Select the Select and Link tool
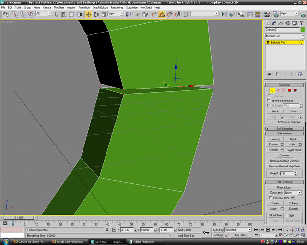The height and width of the screenshot is (245, 307). (x=15, y=14)
